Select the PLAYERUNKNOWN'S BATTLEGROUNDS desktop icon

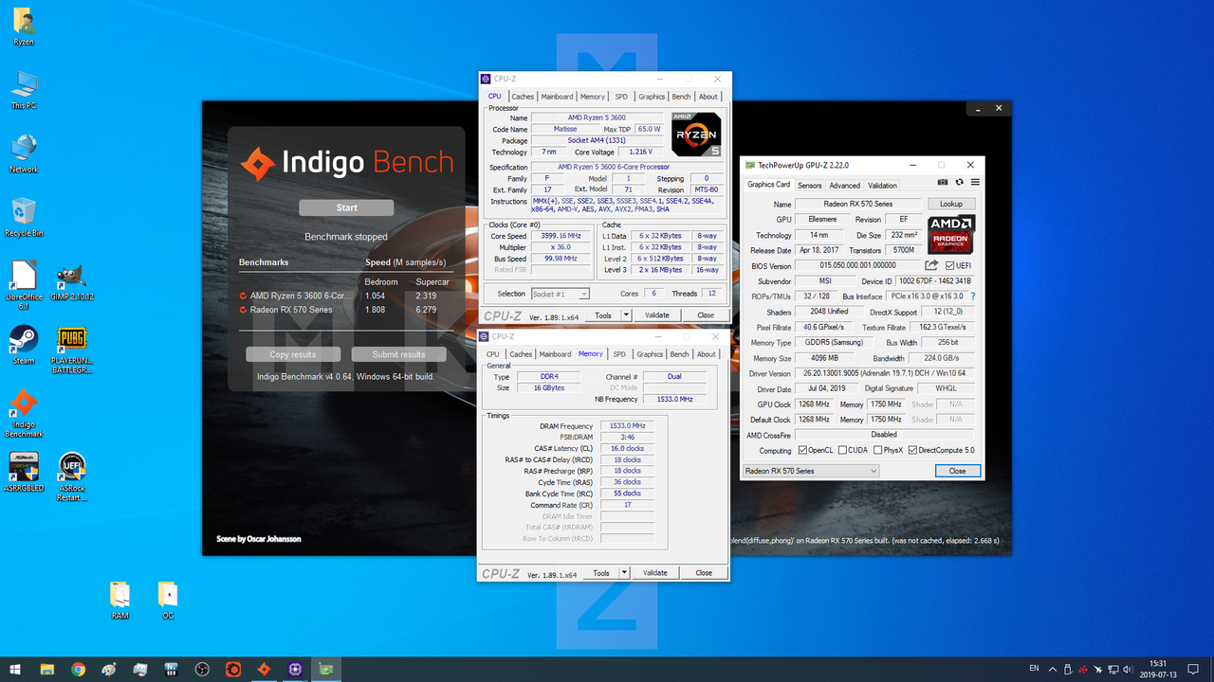(72, 349)
